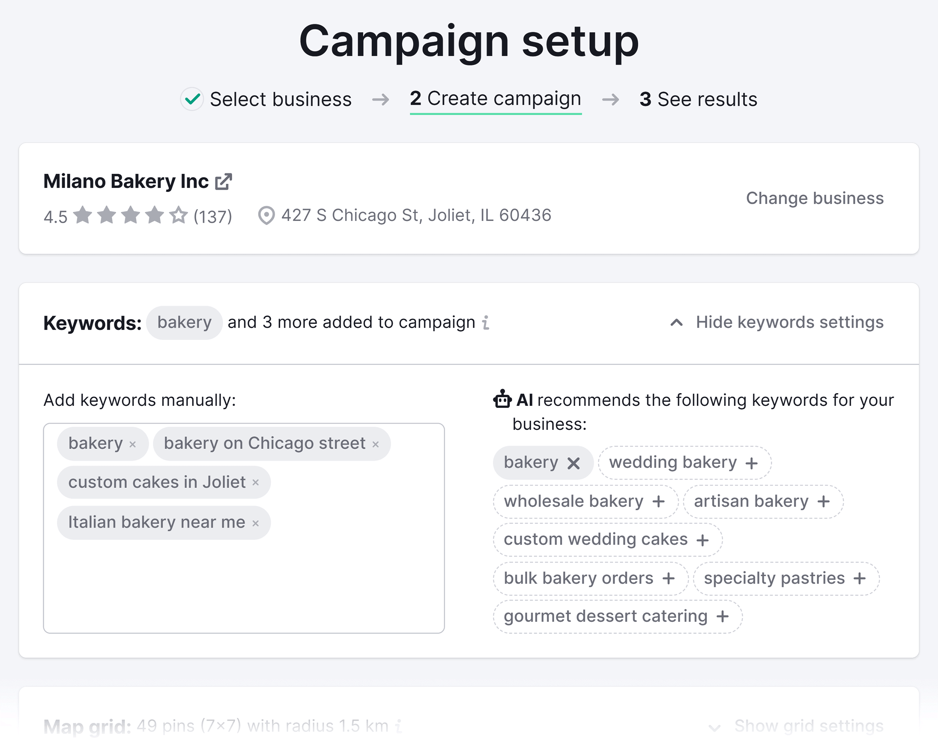Add "specialty pastries" keyword
Image resolution: width=938 pixels, height=751 pixels.
point(859,578)
